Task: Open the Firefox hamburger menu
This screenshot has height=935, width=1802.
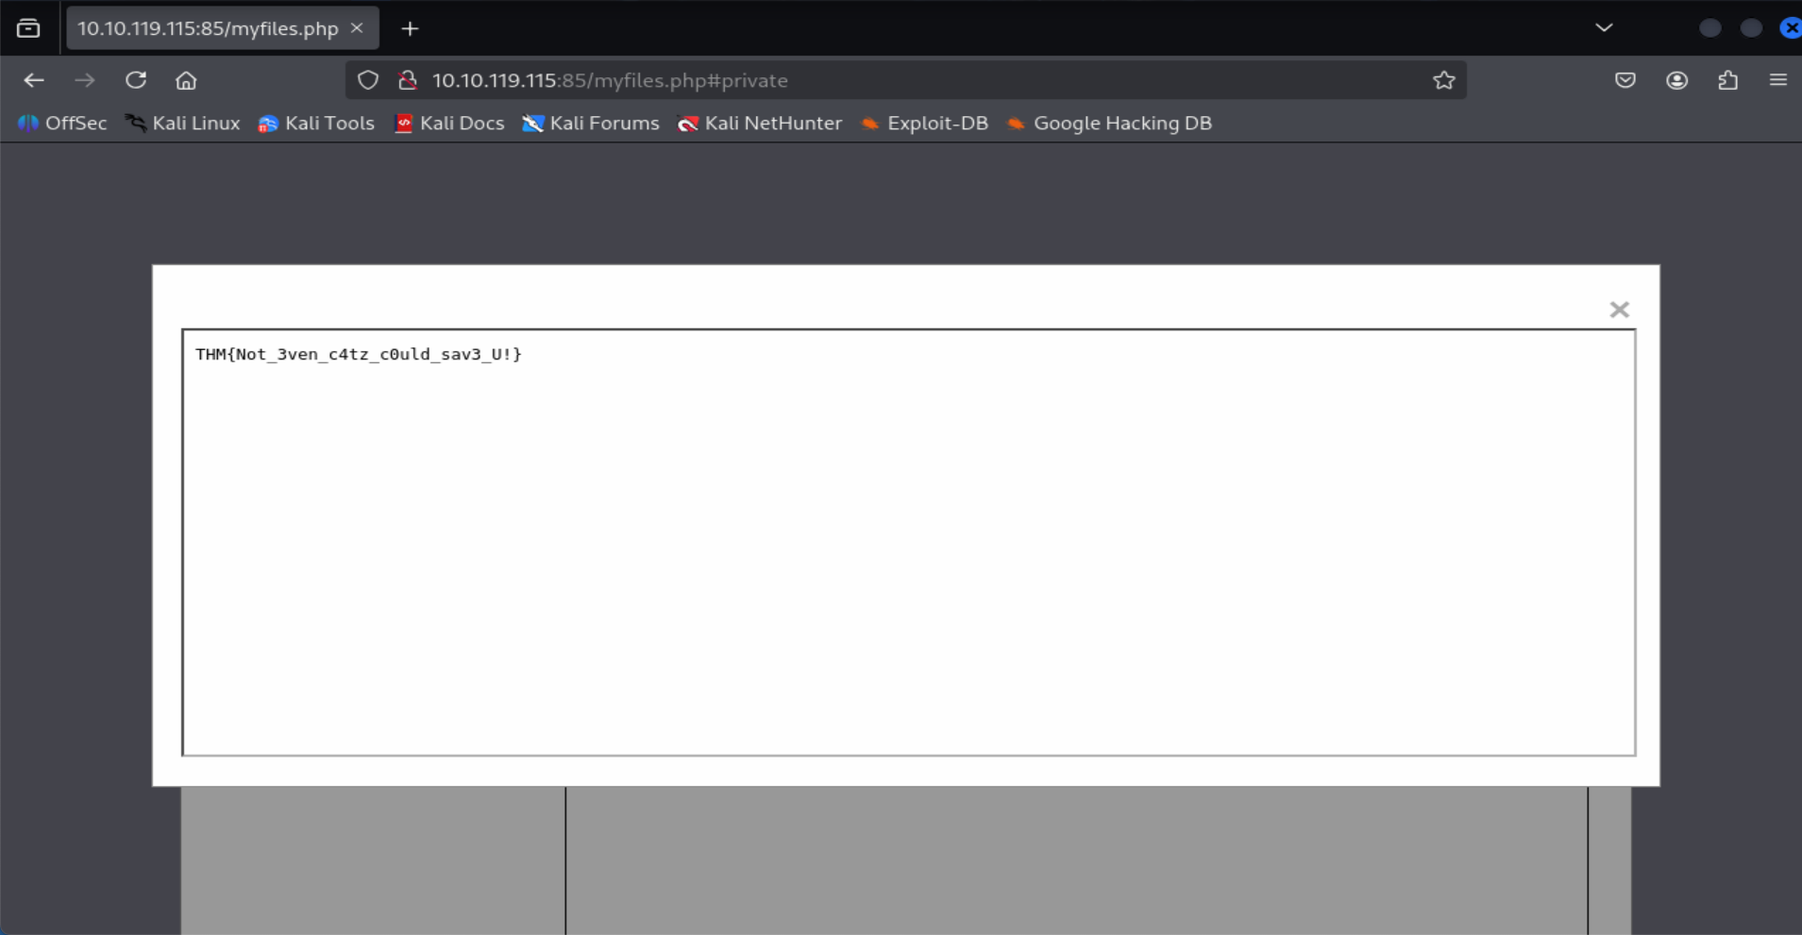Action: pyautogui.click(x=1777, y=81)
